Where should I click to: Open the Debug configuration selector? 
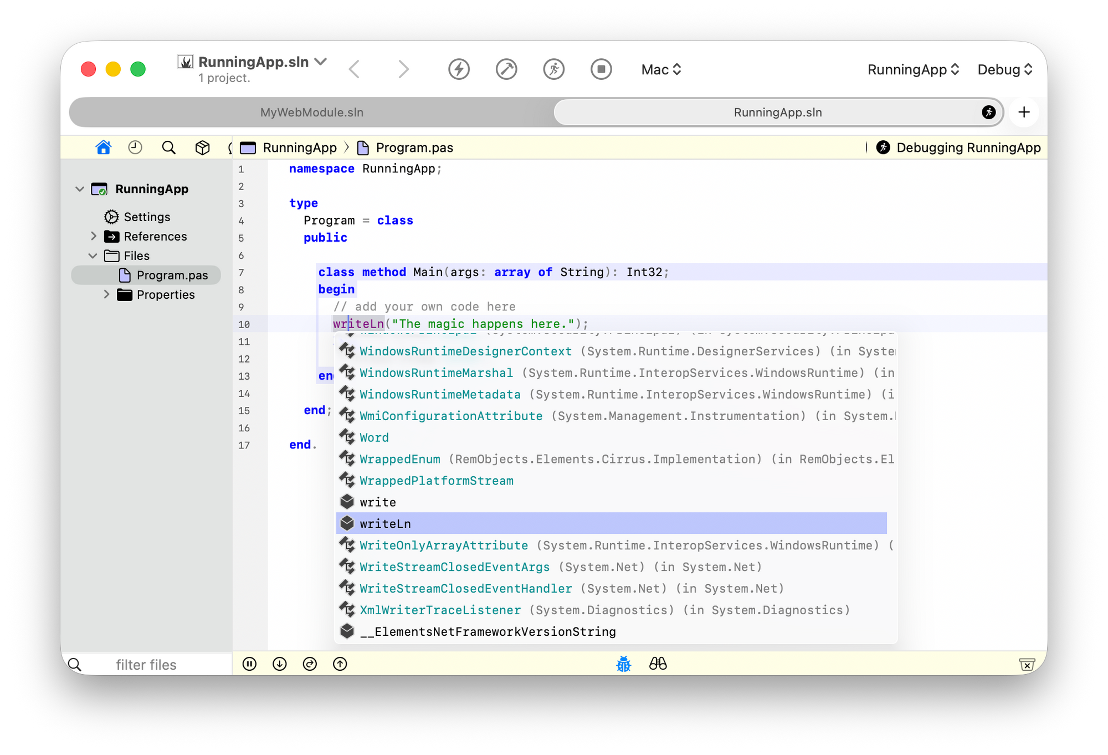point(1005,70)
